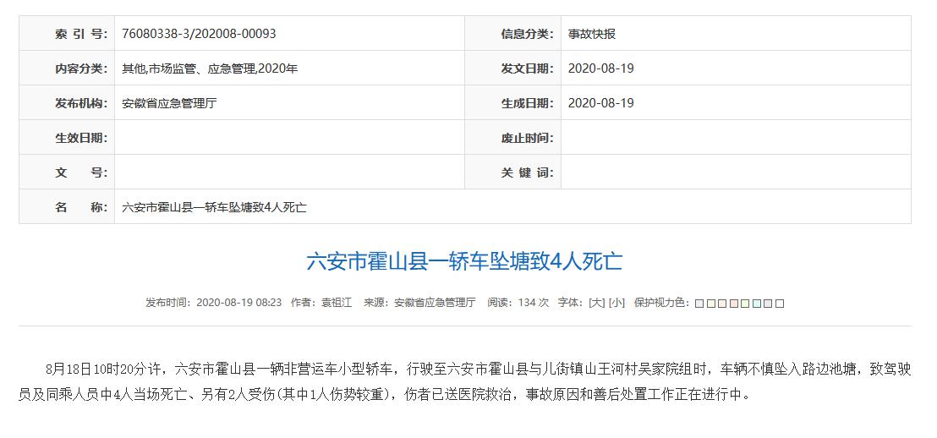This screenshot has height=438, width=937.
Task: Pick the light gray eye-protection color swatch
Action: click(768, 304)
